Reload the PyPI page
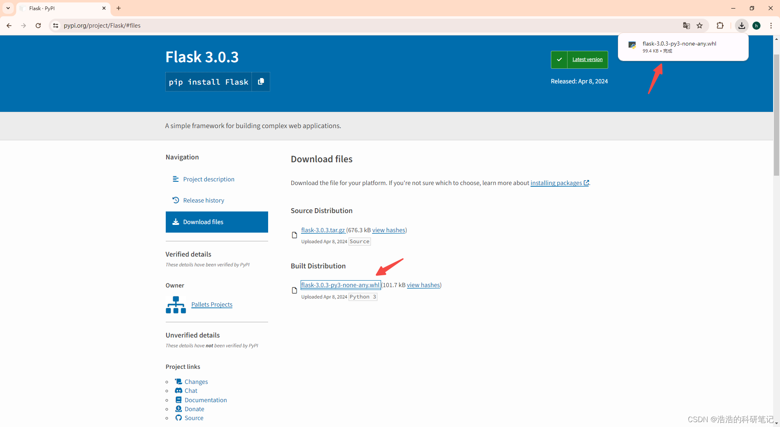Screen dimensions: 780x427 [x=38, y=26]
